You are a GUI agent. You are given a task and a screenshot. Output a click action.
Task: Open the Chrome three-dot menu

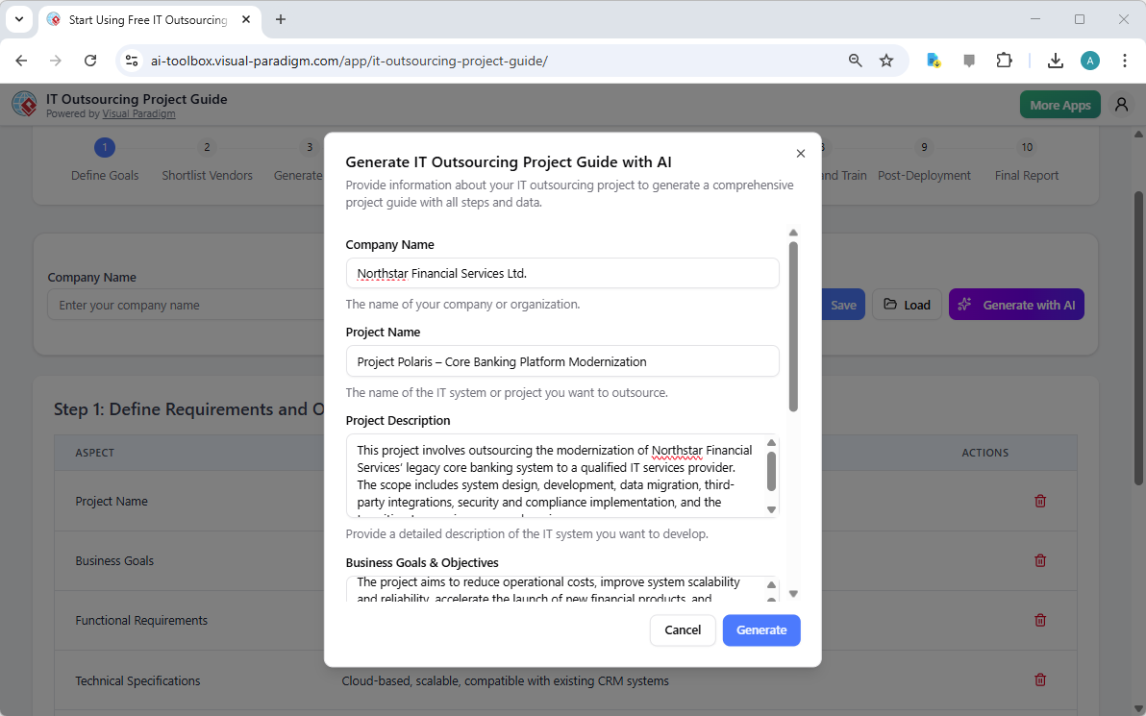tap(1125, 60)
